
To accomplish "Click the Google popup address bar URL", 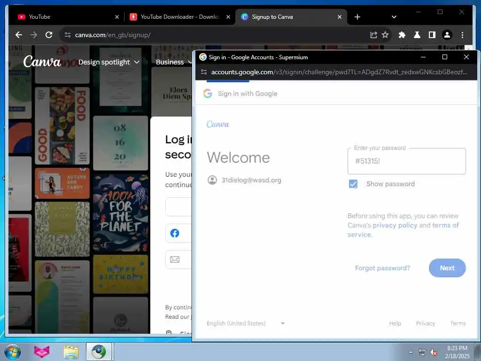I will click(339, 72).
